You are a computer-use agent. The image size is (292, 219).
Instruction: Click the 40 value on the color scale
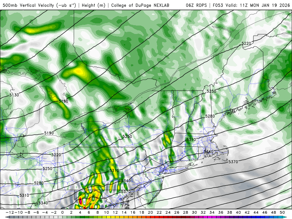[x=238, y=212]
